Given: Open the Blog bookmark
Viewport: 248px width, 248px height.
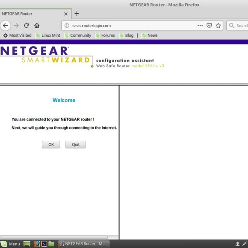Looking at the screenshot, I should click(127, 35).
